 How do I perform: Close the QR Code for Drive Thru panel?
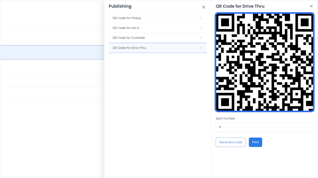click(311, 6)
